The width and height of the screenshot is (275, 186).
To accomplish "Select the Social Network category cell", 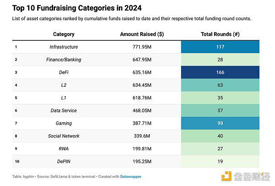I will 64,136.
